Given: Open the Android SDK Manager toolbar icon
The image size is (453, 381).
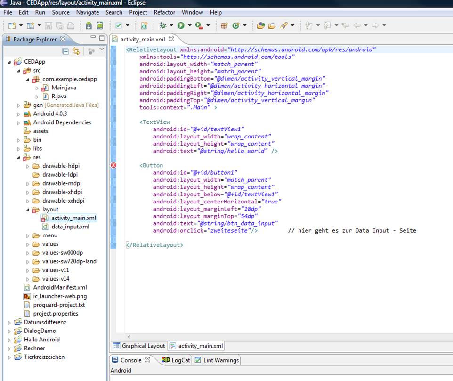Looking at the screenshot, I should tap(89, 25).
